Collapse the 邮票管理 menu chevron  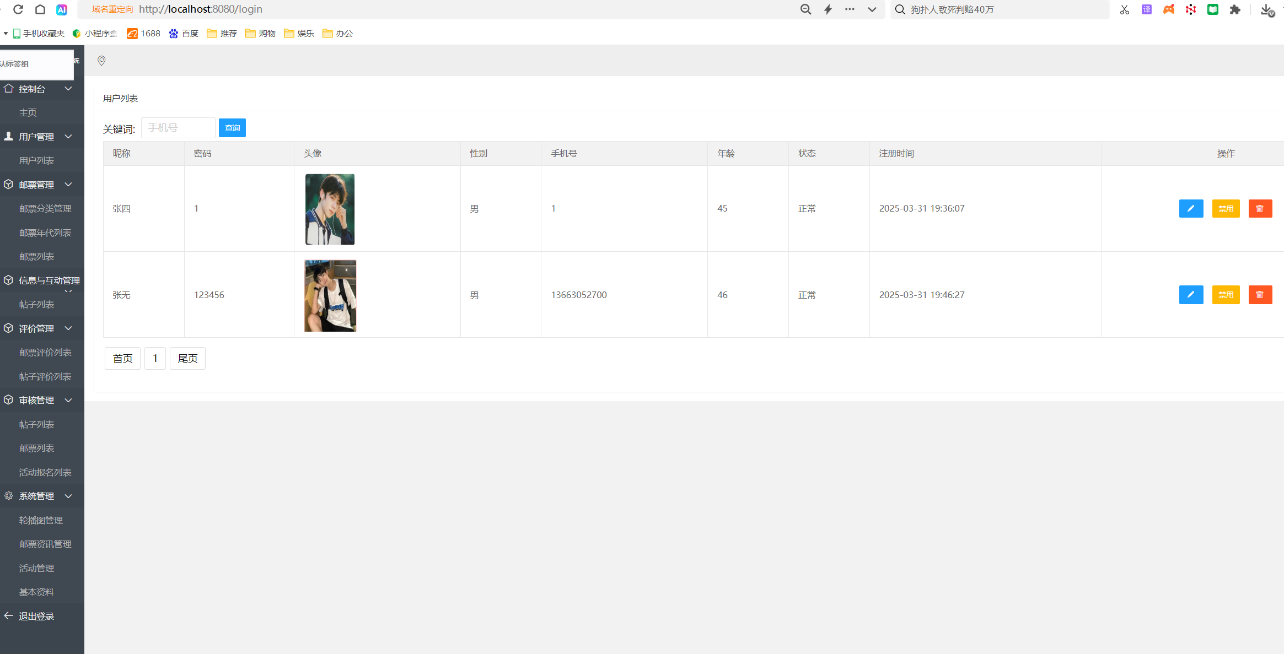pyautogui.click(x=68, y=185)
